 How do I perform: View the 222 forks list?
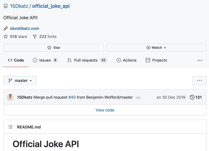(x=48, y=36)
